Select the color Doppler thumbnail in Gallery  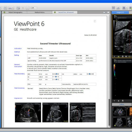click(119, 111)
